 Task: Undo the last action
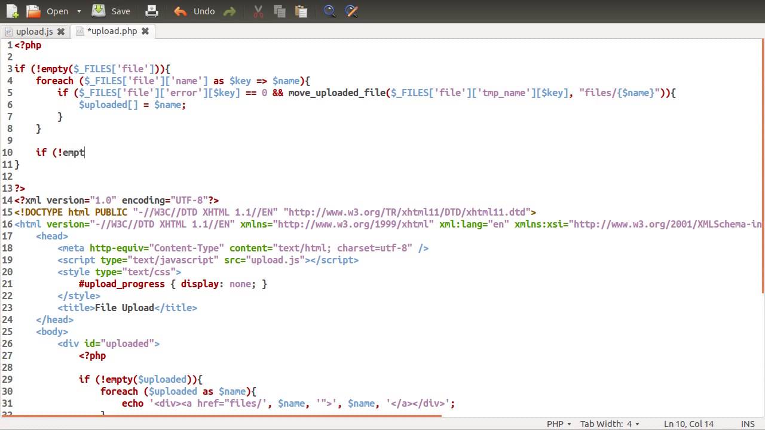194,11
